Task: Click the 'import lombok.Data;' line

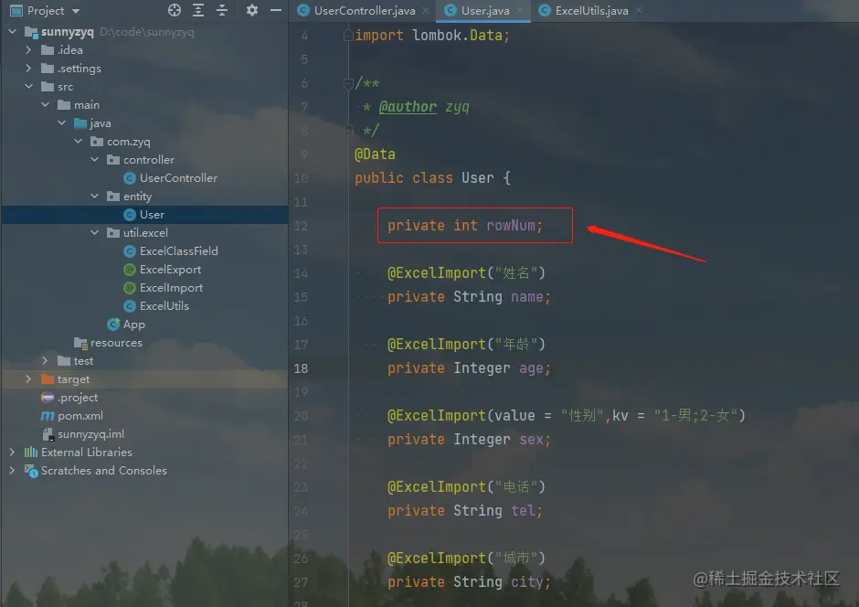Action: (x=432, y=35)
